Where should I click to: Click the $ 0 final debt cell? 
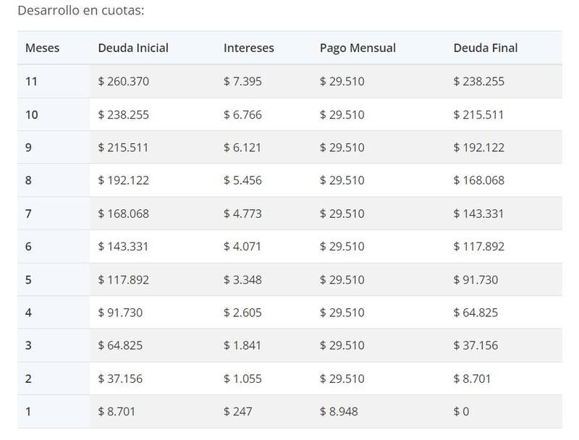click(x=461, y=412)
